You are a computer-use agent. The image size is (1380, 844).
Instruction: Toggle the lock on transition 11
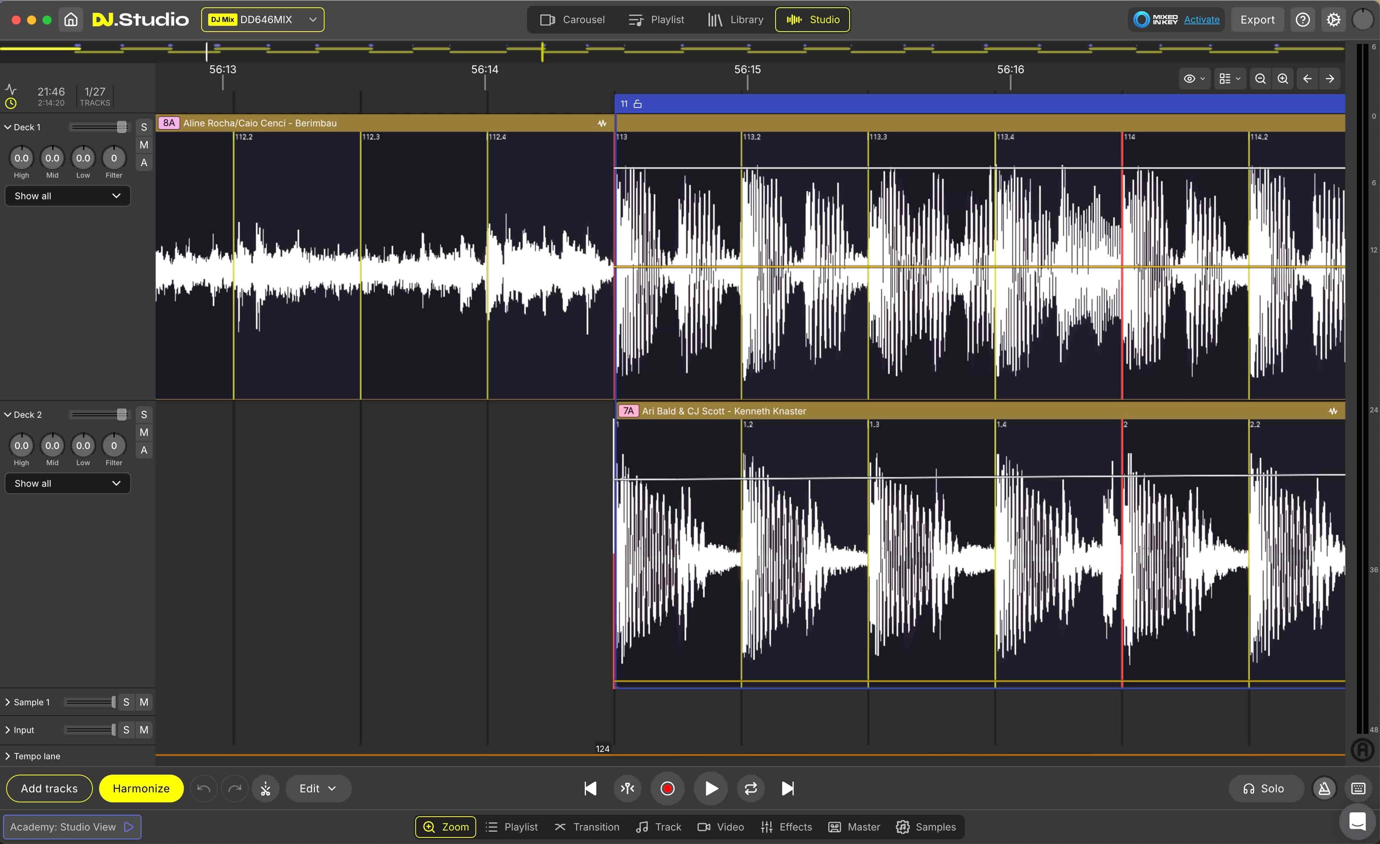637,104
